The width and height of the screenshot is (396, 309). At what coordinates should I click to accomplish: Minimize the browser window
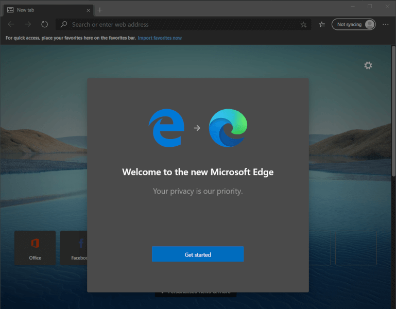tap(353, 6)
